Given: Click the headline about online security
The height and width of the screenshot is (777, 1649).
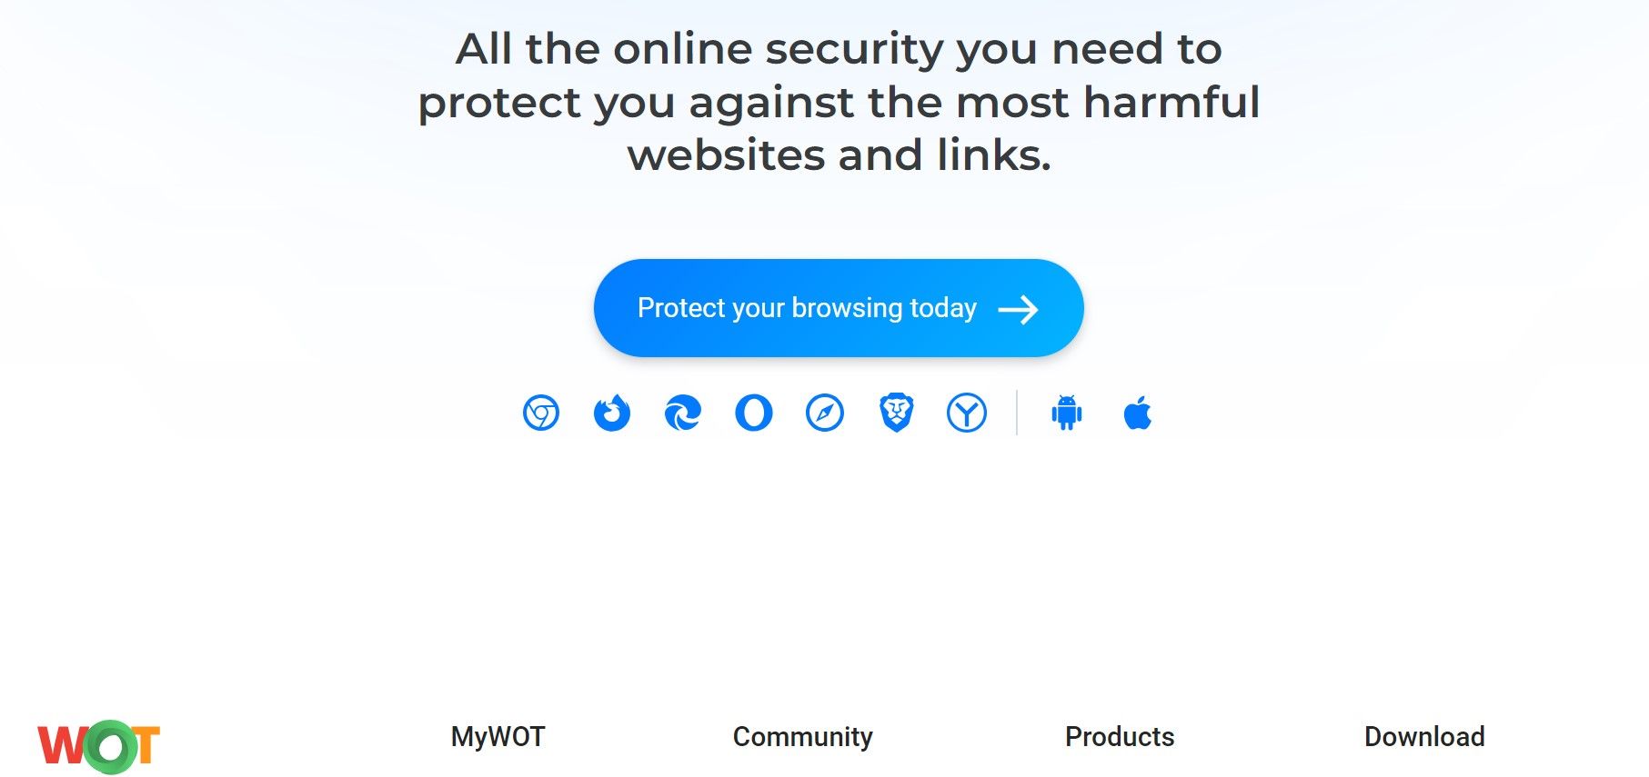Looking at the screenshot, I should point(839,102).
